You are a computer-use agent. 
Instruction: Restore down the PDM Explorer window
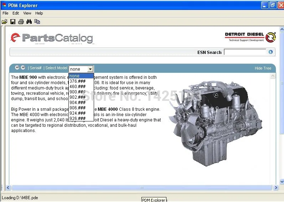point(273,5)
